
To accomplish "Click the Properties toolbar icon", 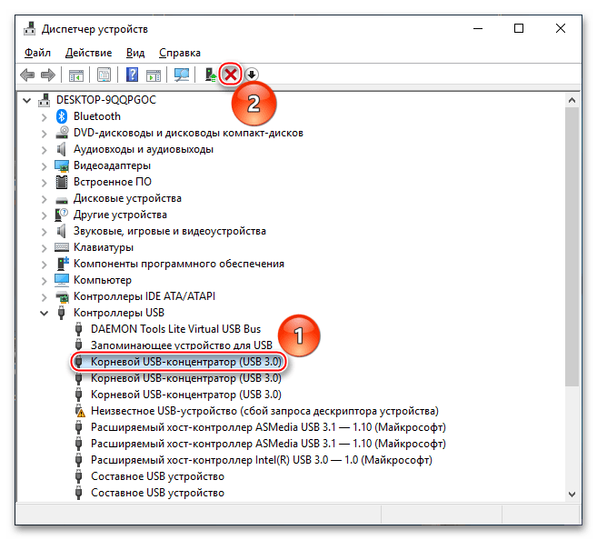I will click(104, 75).
